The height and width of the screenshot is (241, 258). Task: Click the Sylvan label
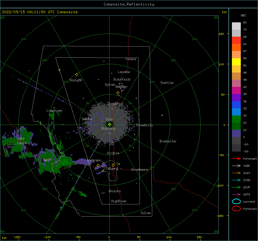coord(110,85)
